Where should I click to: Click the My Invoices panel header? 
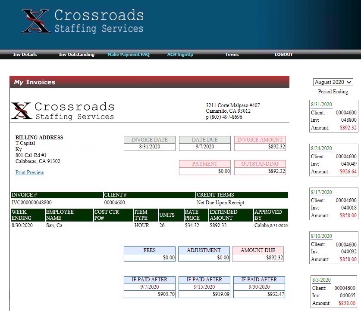tap(150, 82)
